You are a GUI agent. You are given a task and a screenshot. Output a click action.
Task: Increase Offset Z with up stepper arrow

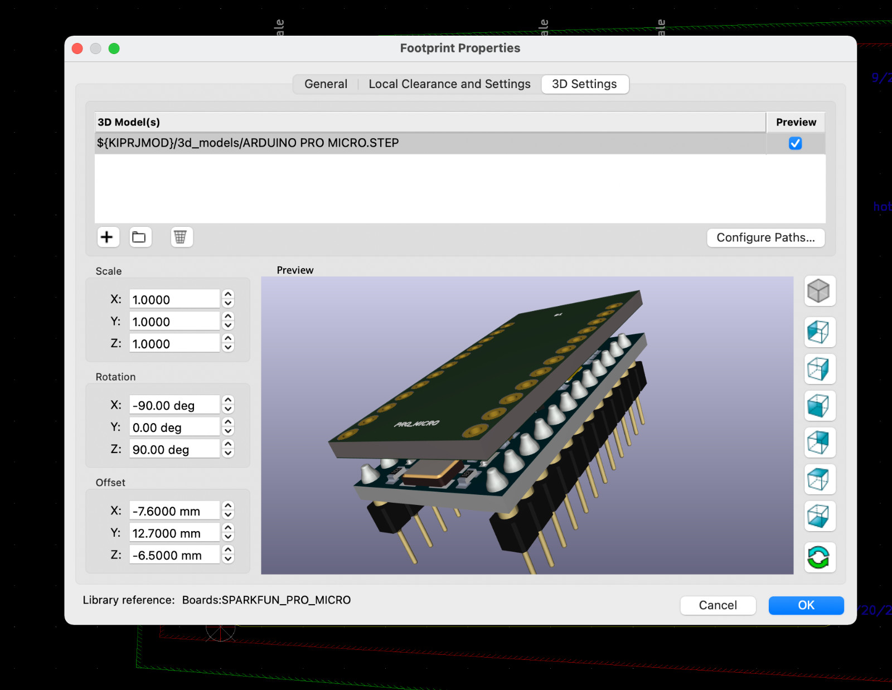[228, 550]
